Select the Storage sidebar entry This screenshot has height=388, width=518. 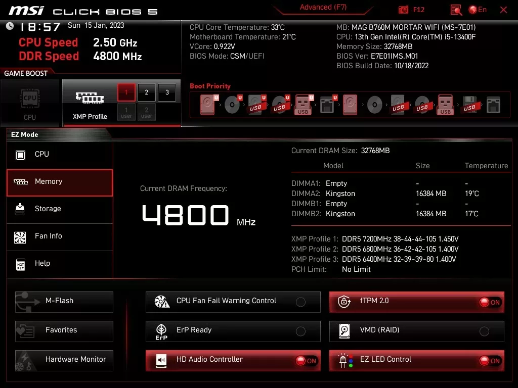60,208
